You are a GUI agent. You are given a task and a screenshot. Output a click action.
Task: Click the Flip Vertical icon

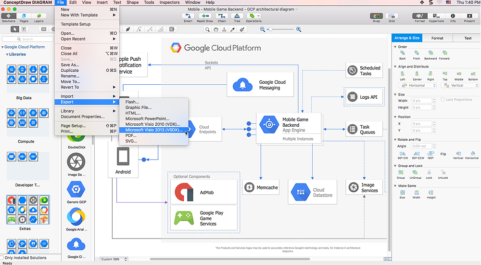pos(458,154)
